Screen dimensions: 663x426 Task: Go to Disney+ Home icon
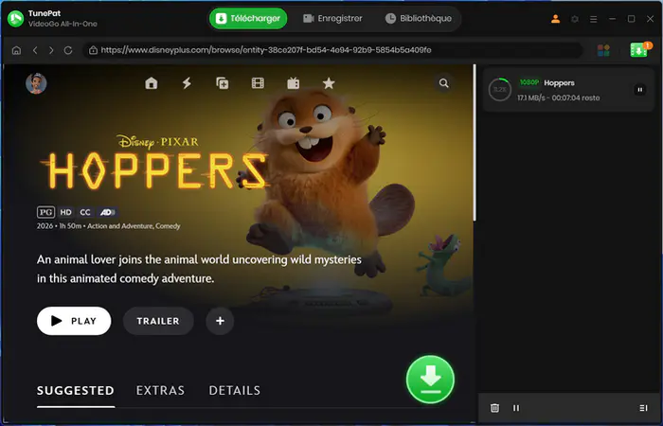[x=151, y=83]
